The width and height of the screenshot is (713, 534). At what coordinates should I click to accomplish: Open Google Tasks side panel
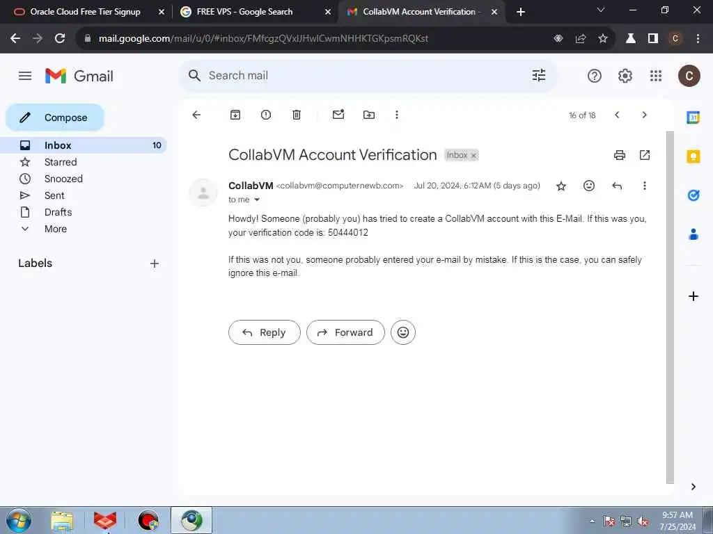pyautogui.click(x=693, y=195)
